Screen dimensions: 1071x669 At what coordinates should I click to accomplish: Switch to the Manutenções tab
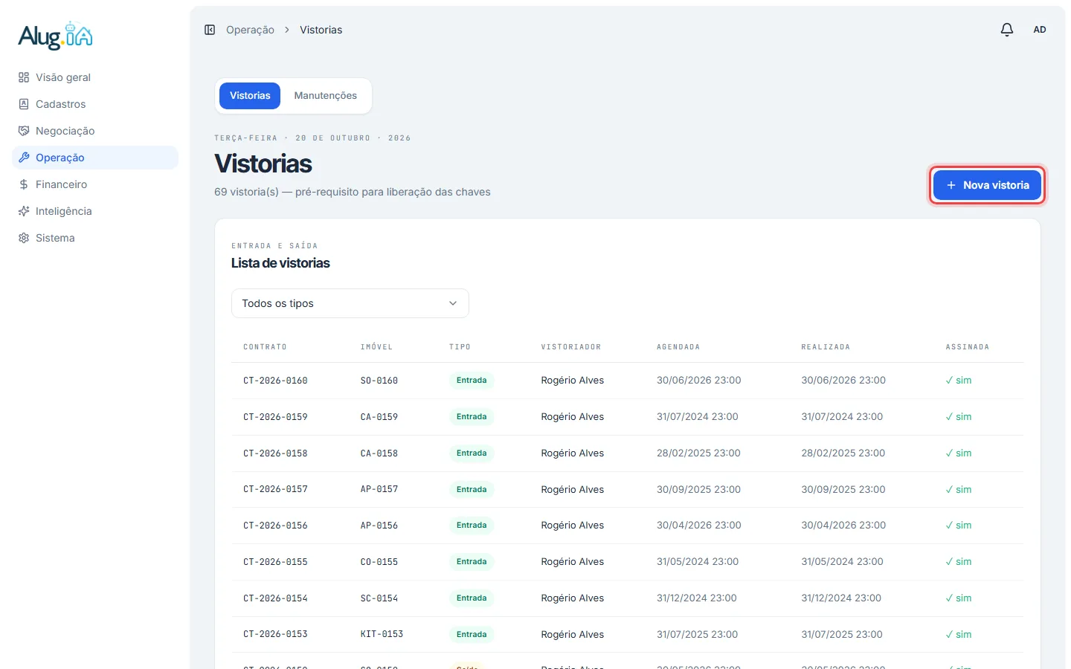point(325,96)
